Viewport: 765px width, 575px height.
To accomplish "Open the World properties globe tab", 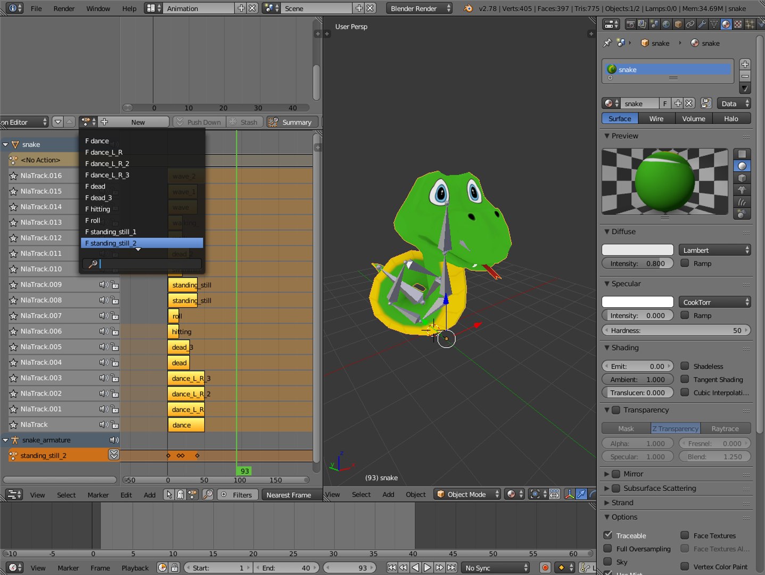I will click(x=666, y=24).
